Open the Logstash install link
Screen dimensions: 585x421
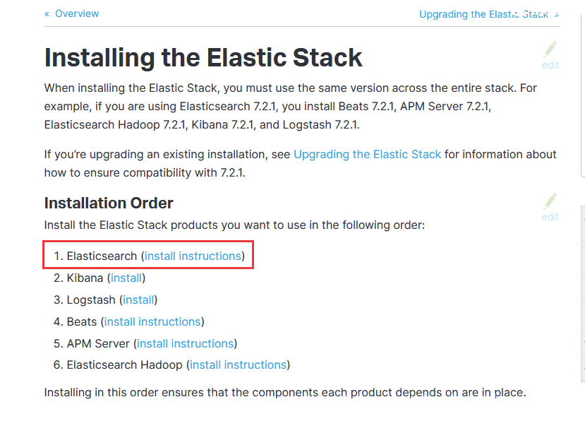pos(138,300)
